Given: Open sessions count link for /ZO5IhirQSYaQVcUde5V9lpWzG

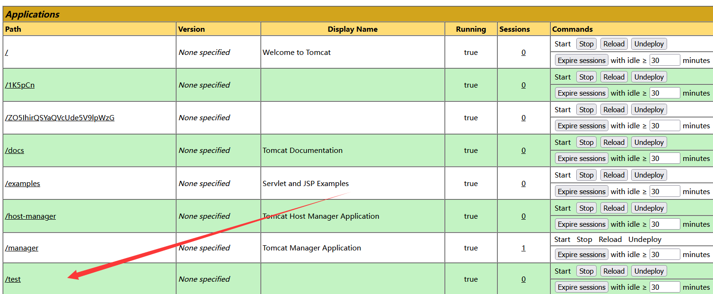Looking at the screenshot, I should tap(523, 118).
